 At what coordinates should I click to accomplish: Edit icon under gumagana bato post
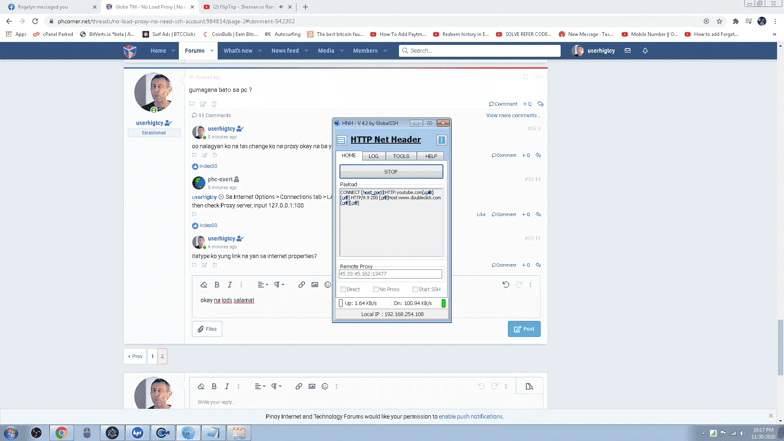[203, 104]
